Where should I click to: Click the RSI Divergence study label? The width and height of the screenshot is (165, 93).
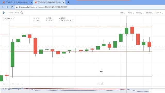pos(8,89)
